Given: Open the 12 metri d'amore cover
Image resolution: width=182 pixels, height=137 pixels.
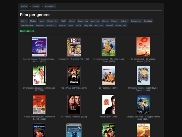Looking at the screenshot, I should tap(109, 47).
